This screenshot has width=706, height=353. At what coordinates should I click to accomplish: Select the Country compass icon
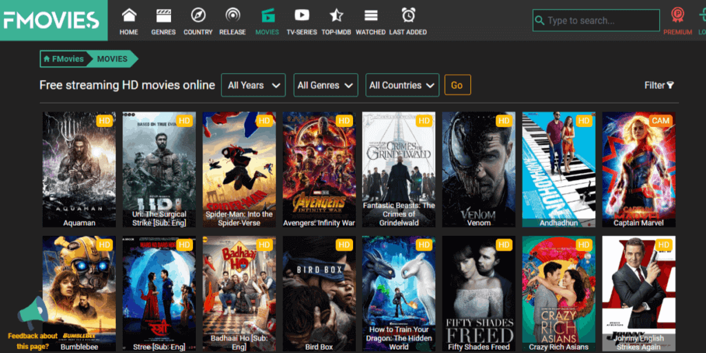tap(198, 15)
